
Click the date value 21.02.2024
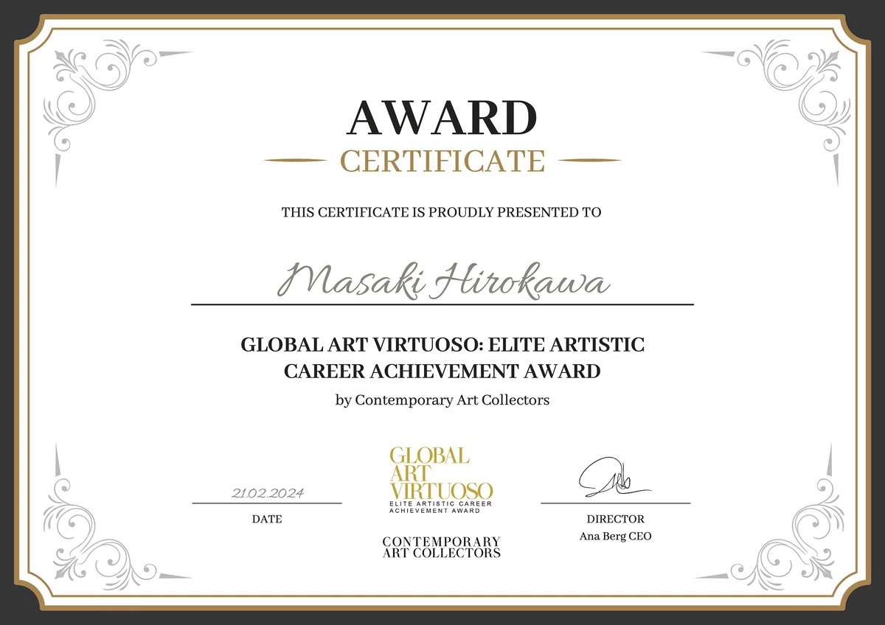tap(267, 493)
